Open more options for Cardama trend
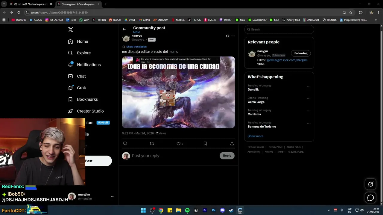The image size is (383, 215). (x=309, y=111)
